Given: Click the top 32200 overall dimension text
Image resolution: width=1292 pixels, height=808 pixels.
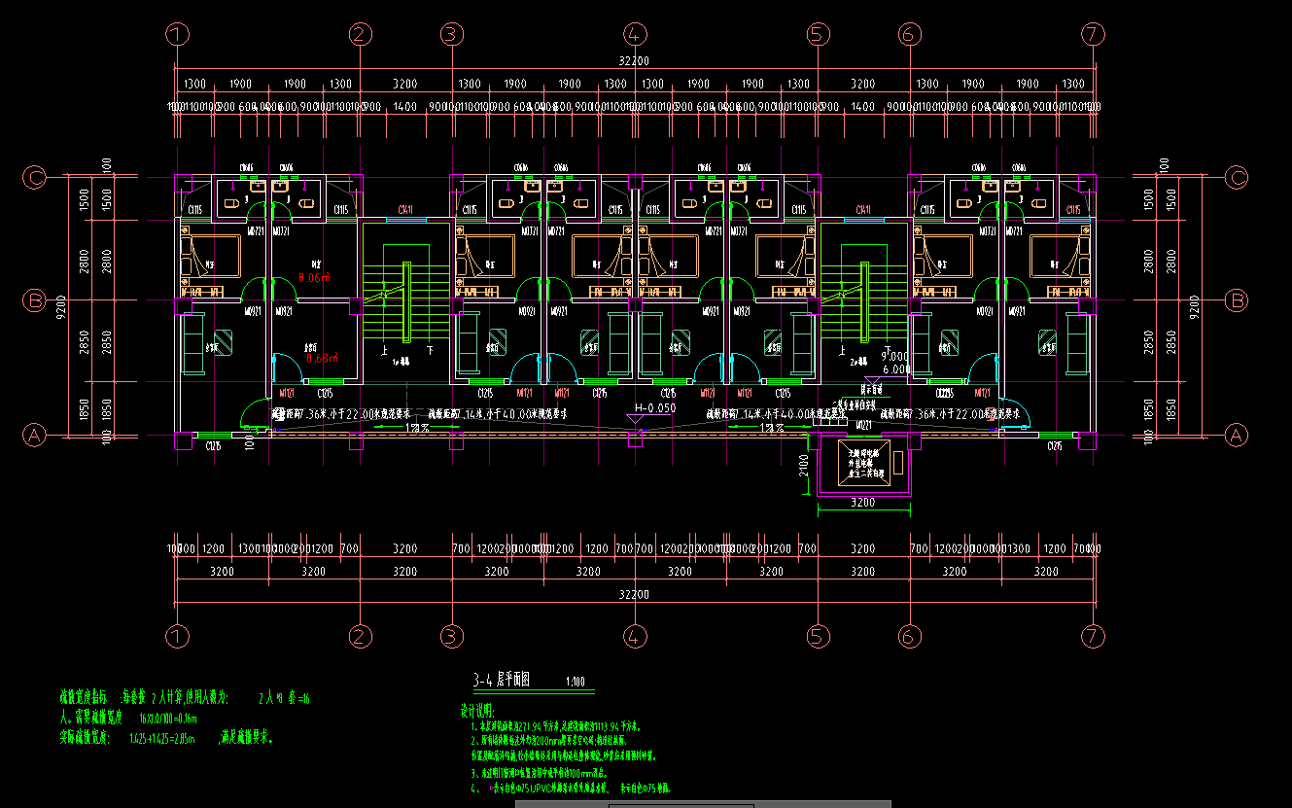Looking at the screenshot, I should [634, 60].
